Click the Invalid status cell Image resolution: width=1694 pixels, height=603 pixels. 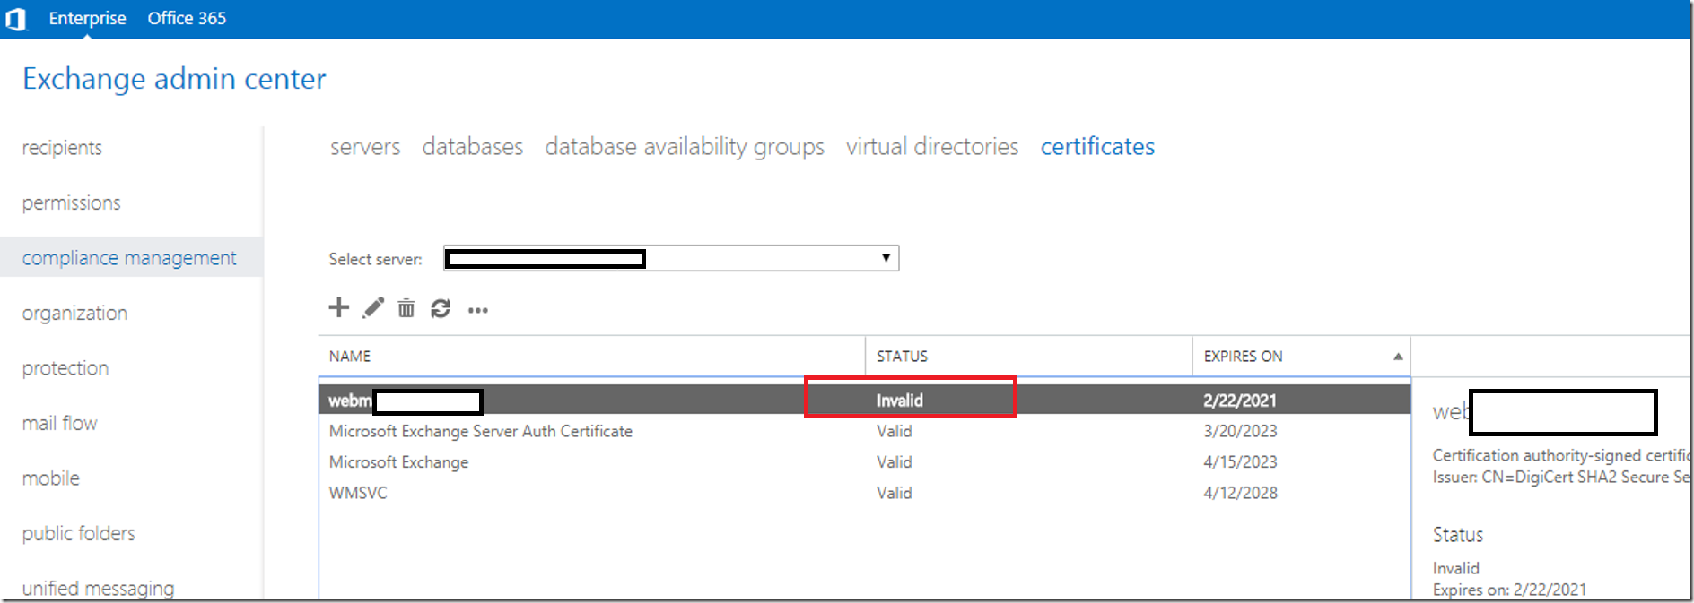[899, 401]
